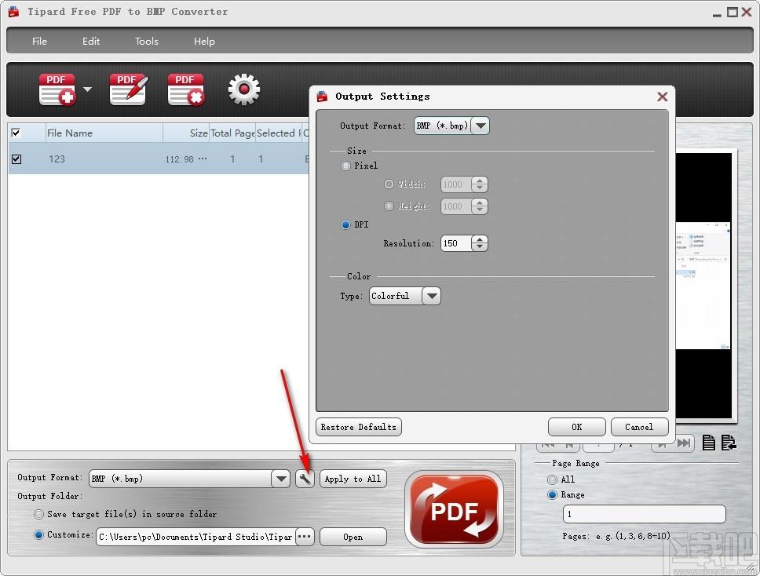Image resolution: width=760 pixels, height=576 pixels.
Task: Click the wrench output settings icon
Action: point(305,479)
